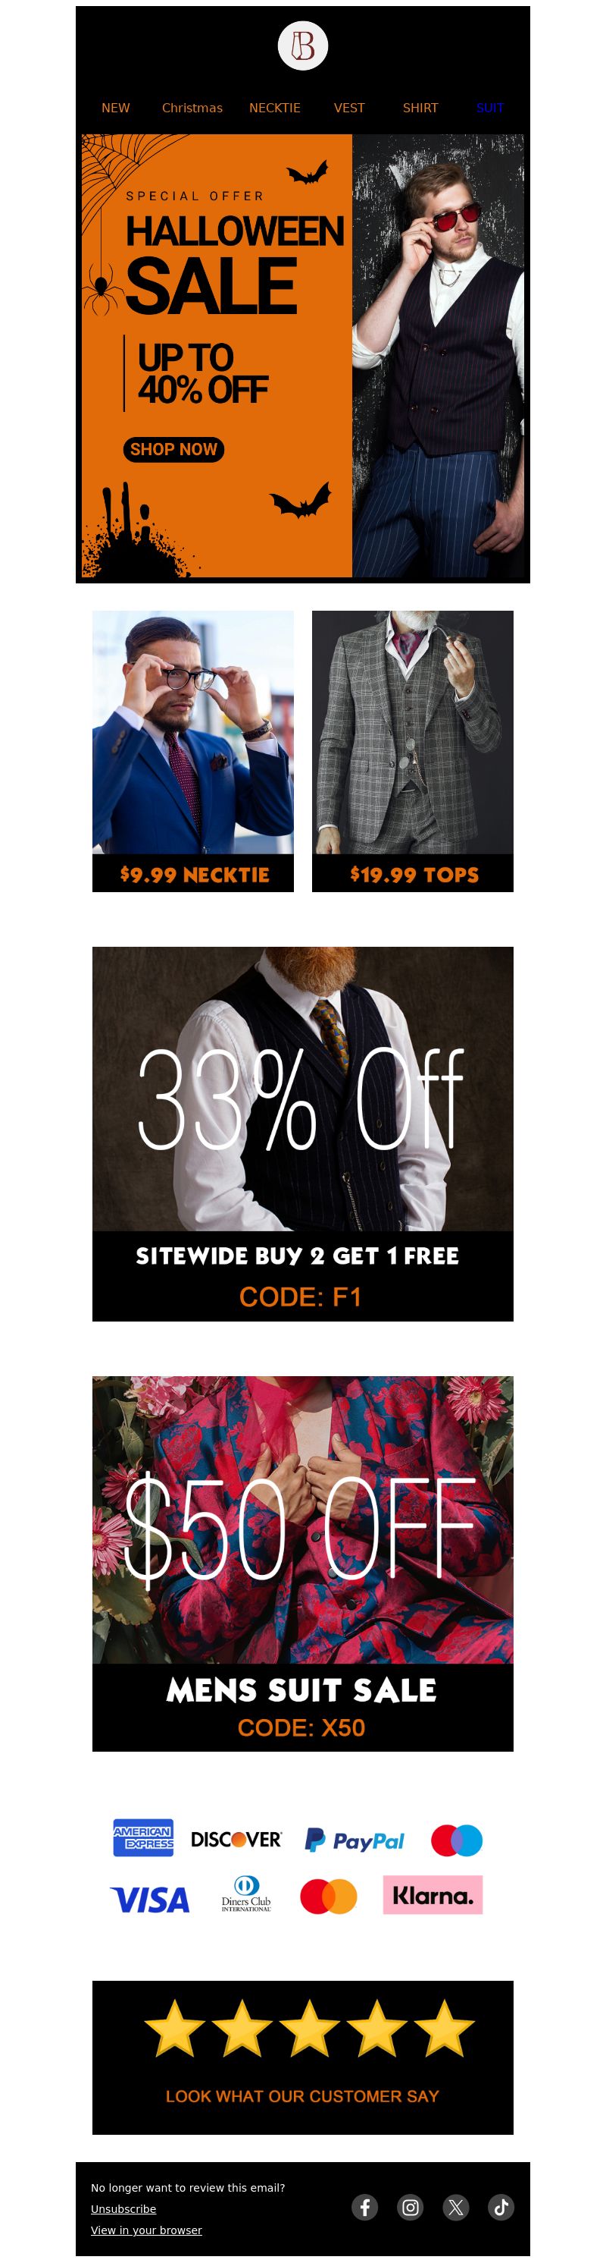Click the five-star customer review banner
Image resolution: width=606 pixels, height=2263 pixels.
coord(302,2057)
